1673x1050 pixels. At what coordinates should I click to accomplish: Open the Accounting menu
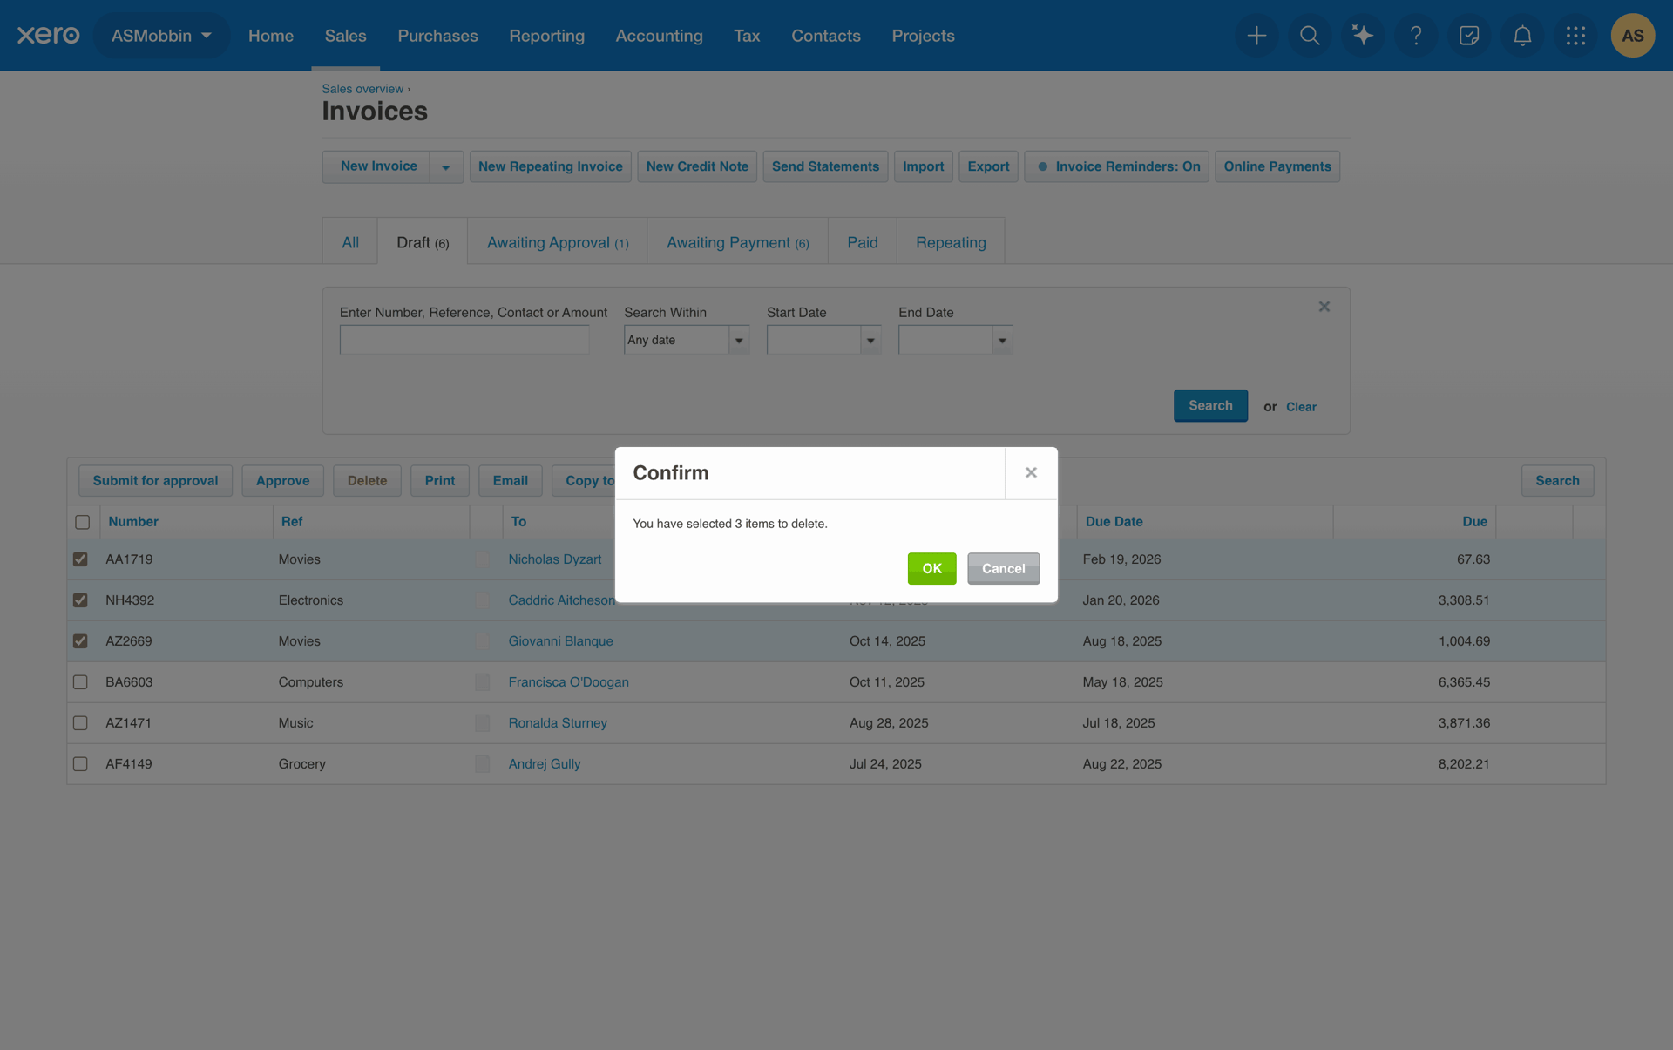[659, 36]
